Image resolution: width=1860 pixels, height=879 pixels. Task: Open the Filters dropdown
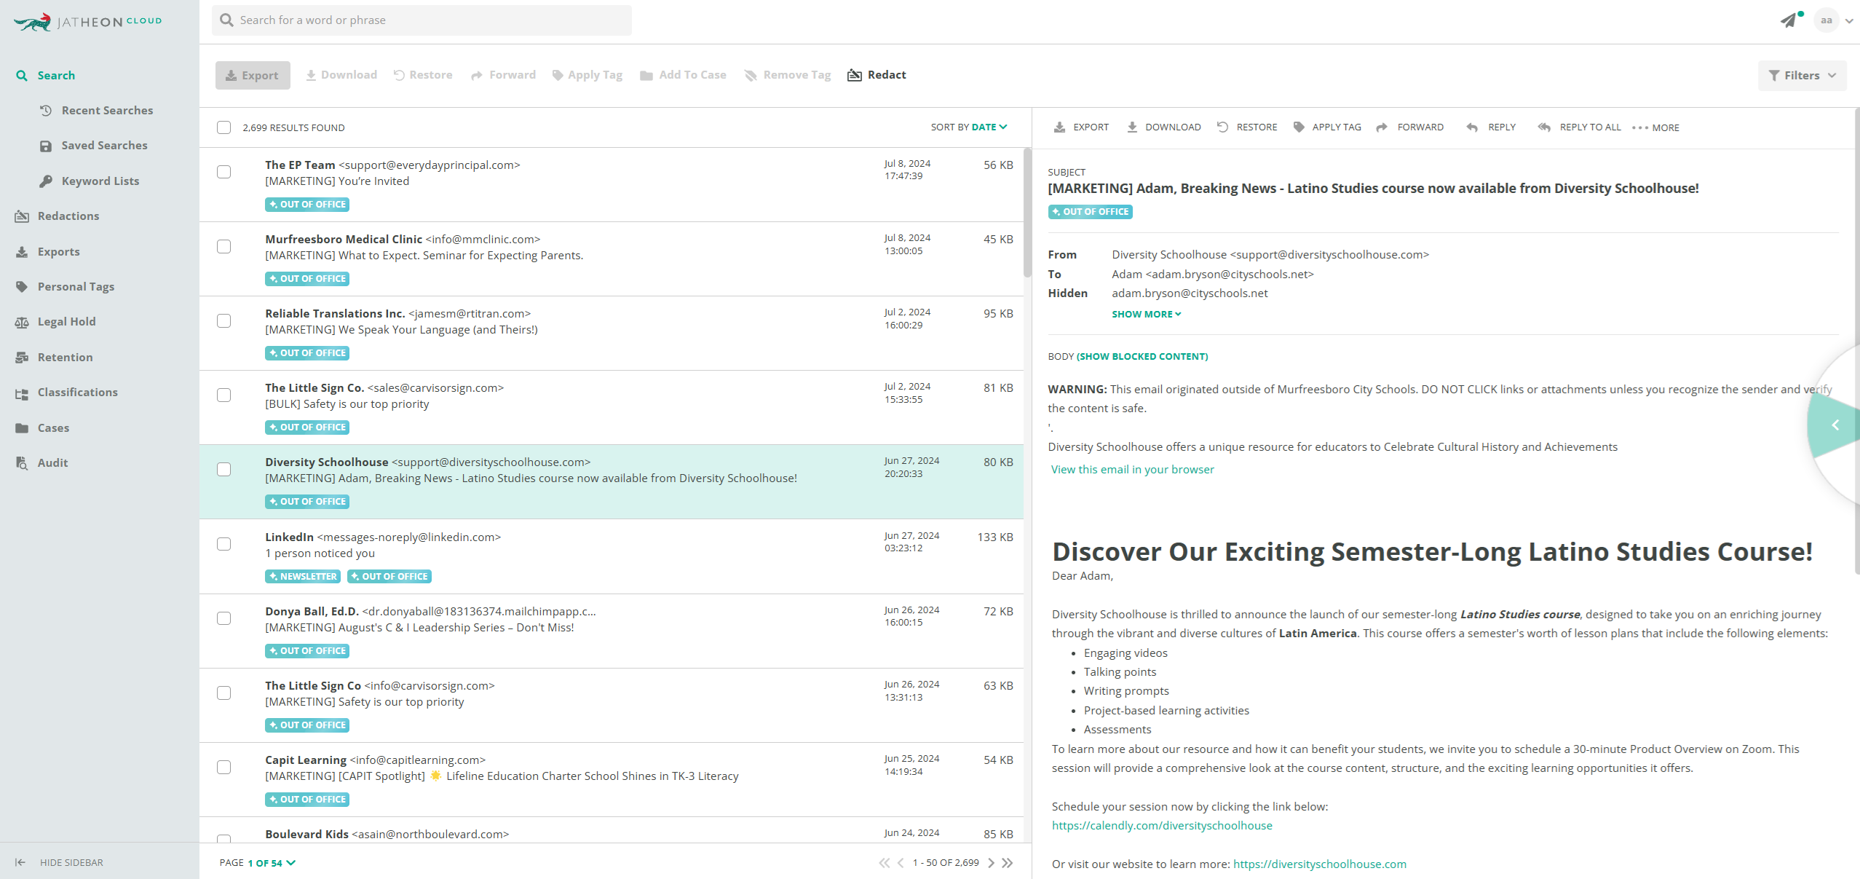point(1802,76)
